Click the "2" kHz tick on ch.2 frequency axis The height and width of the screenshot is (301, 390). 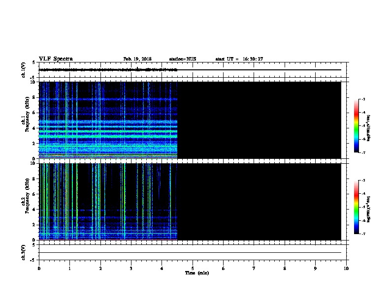pos(34,225)
